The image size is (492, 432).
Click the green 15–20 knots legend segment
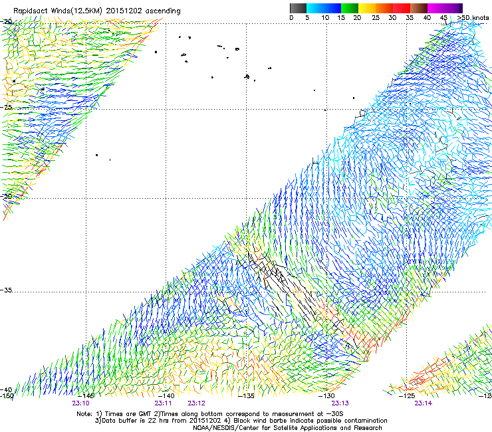click(350, 8)
